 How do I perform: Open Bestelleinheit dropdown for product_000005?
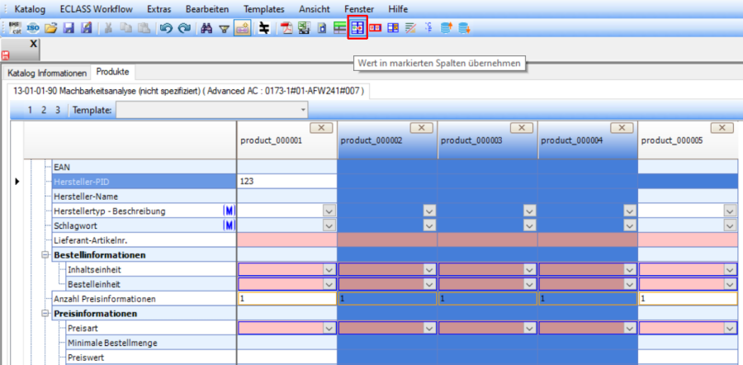click(731, 284)
